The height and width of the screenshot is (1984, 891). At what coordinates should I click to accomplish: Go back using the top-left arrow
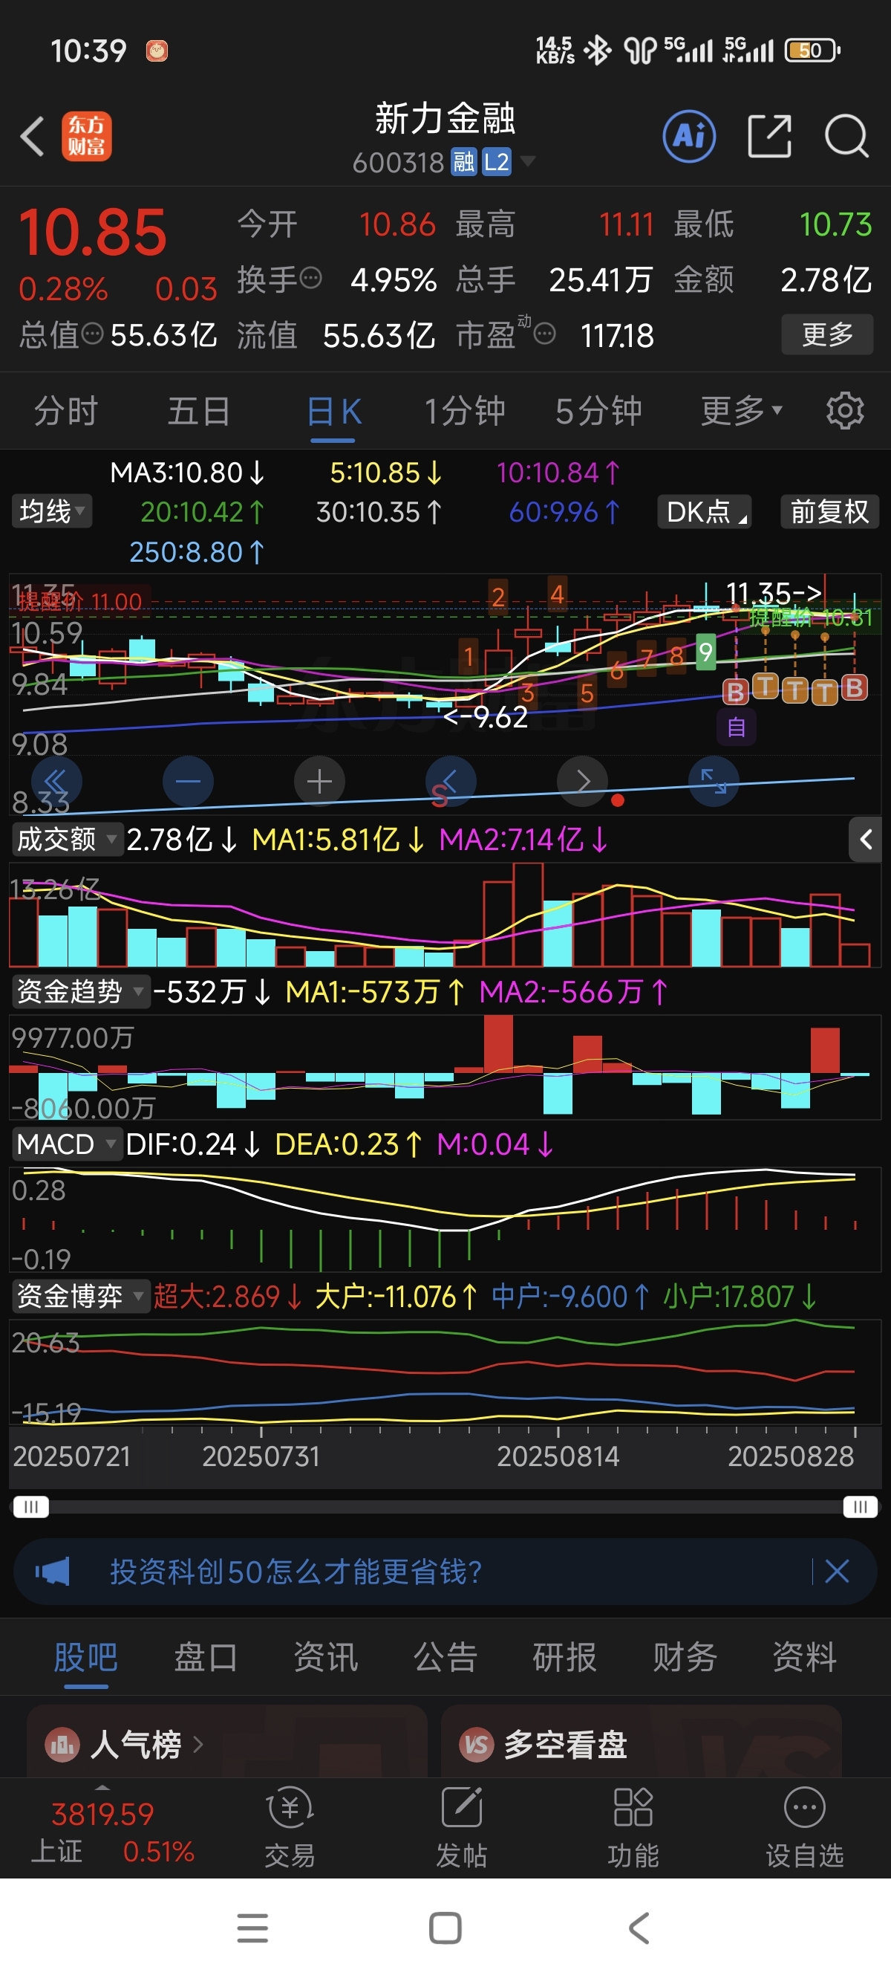33,137
